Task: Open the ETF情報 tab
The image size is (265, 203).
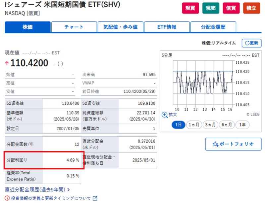Action: point(167,27)
